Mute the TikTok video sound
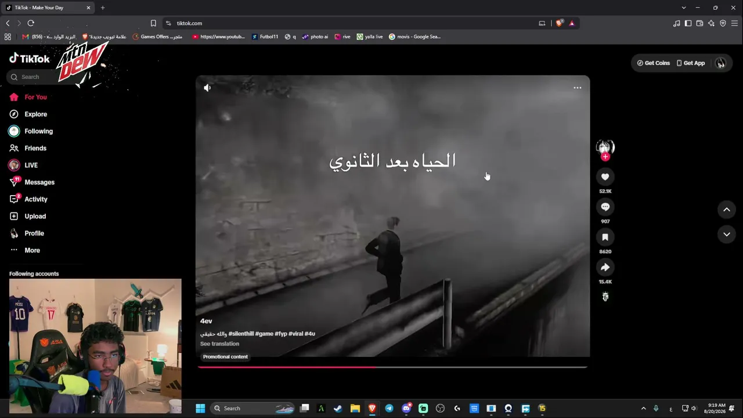The height and width of the screenshot is (418, 743). [x=207, y=88]
